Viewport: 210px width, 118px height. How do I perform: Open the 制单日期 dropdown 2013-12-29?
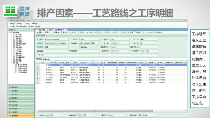[94, 115]
